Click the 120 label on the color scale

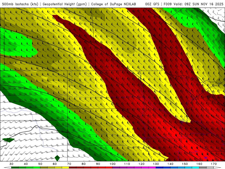[x=141, y=164]
